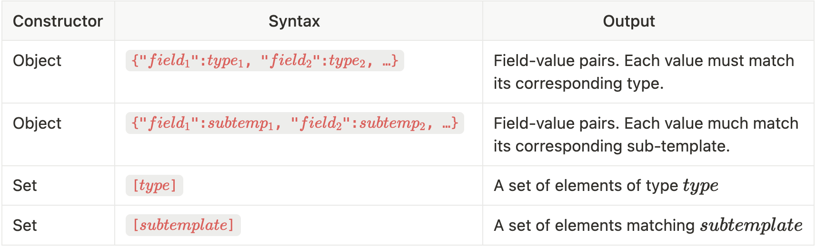Screen dimensions: 816x247
Task: Click "its corresponding type." text
Action: click(x=578, y=84)
